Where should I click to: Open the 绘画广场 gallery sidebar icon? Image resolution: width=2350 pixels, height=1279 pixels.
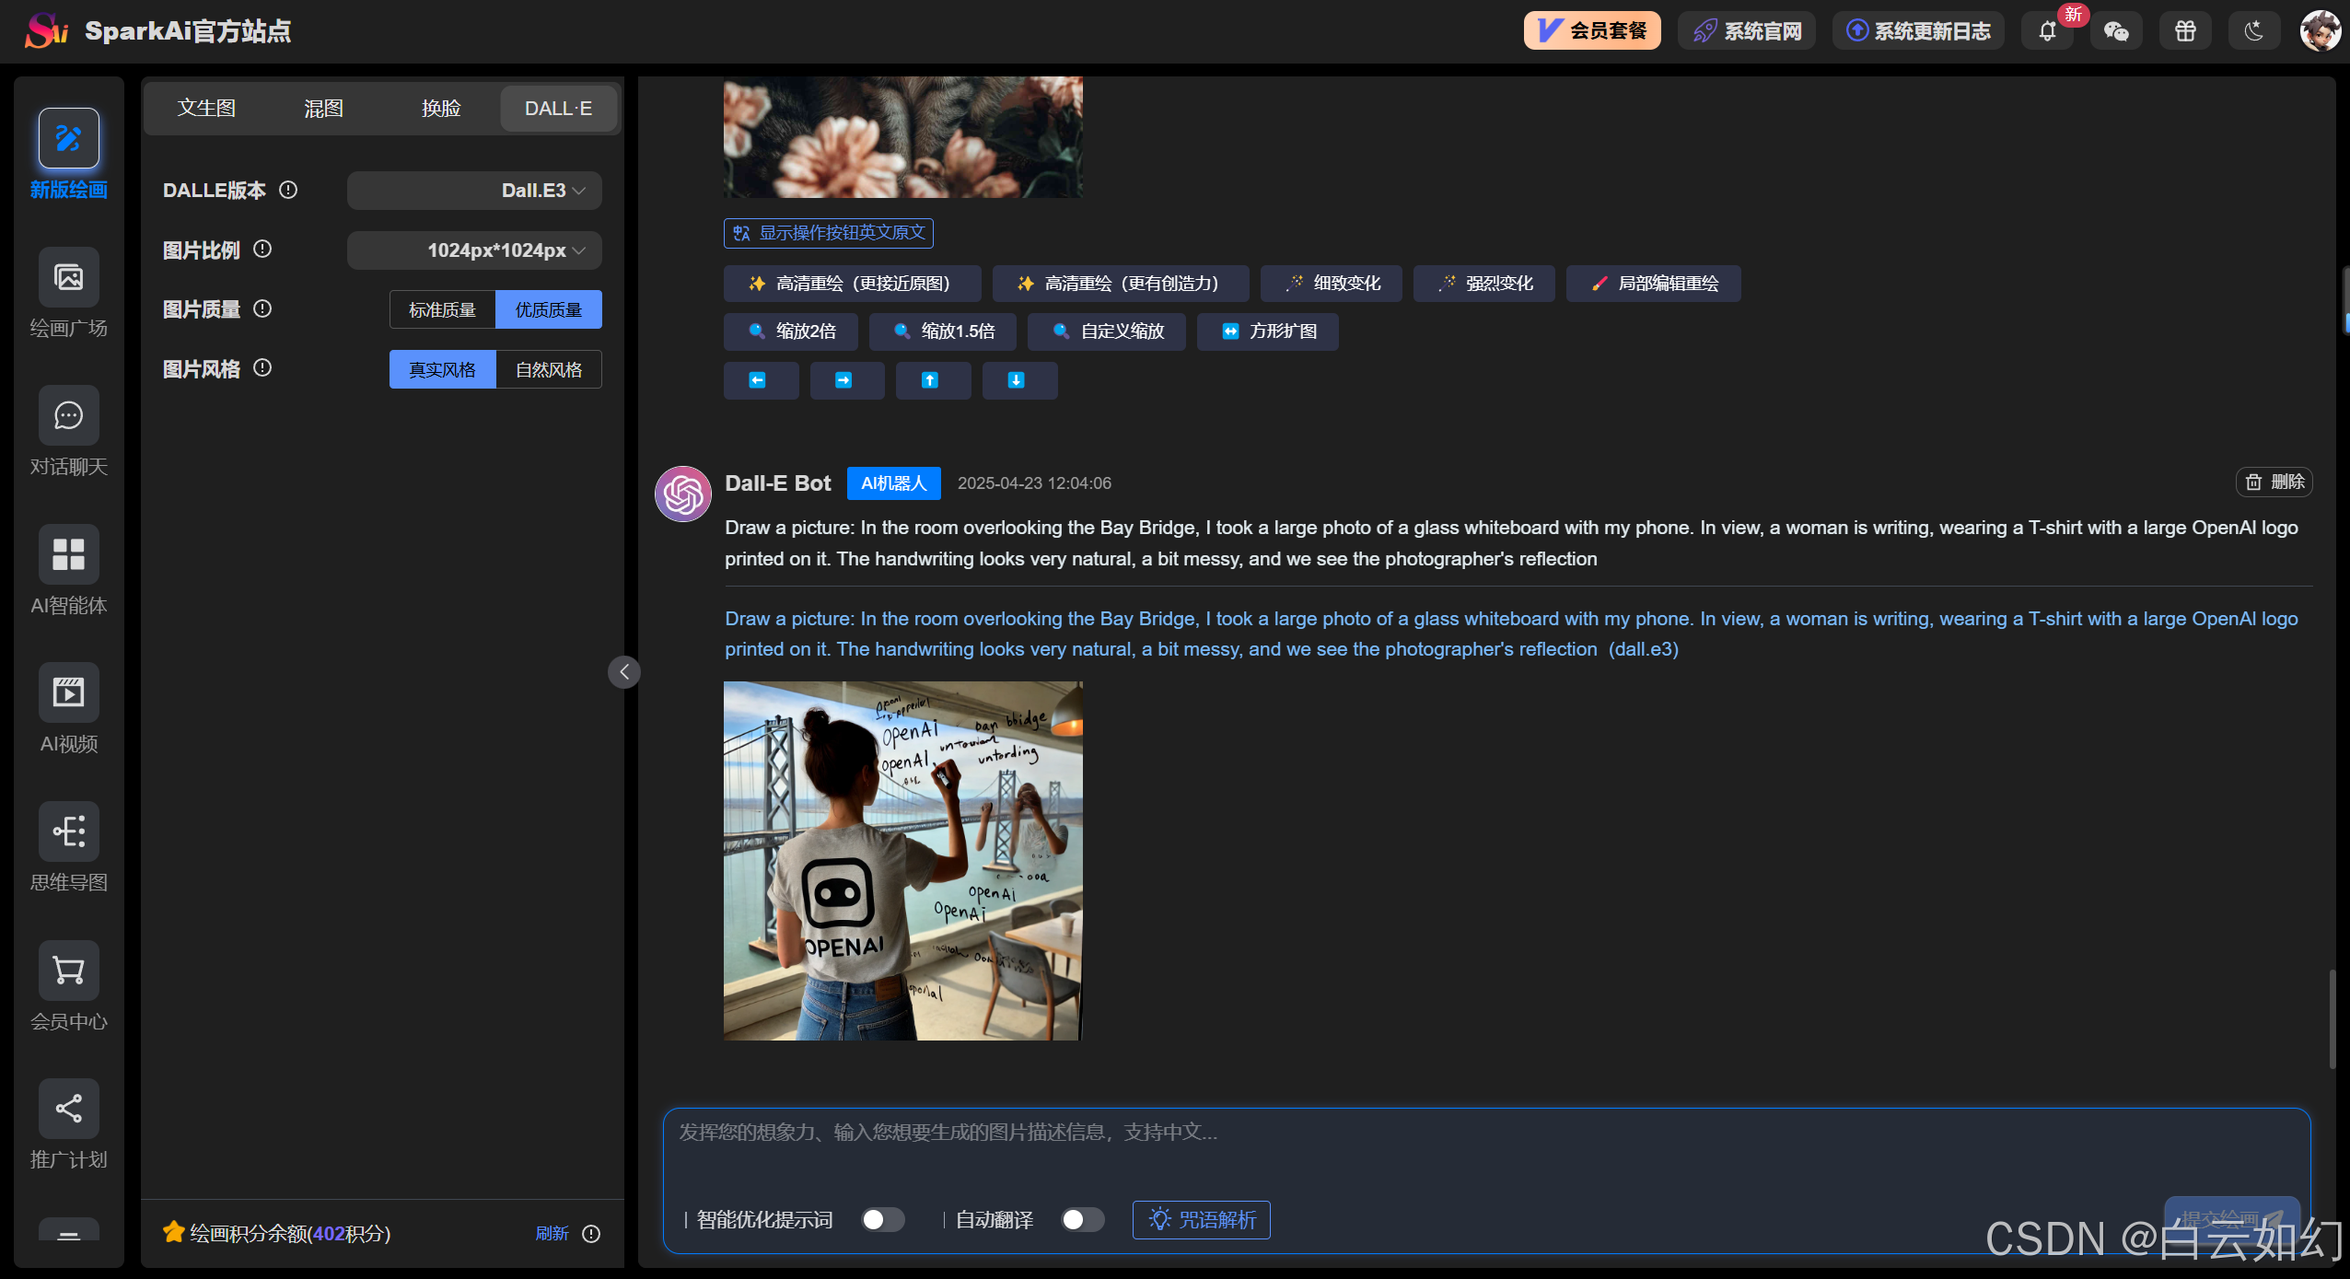[68, 277]
